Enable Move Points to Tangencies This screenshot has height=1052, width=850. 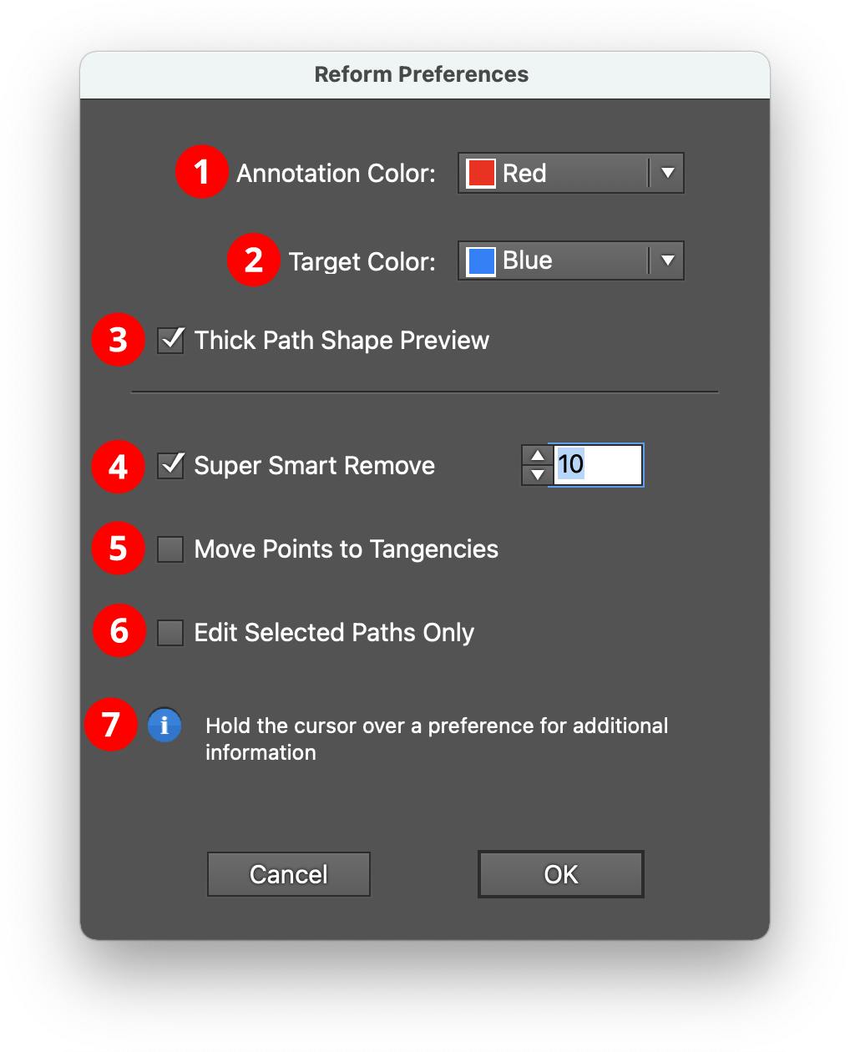pos(169,549)
